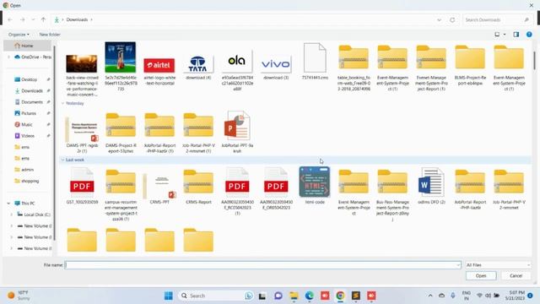Select the campus-recruitment-management-system zip folder
The image size is (540, 304).
121,182
